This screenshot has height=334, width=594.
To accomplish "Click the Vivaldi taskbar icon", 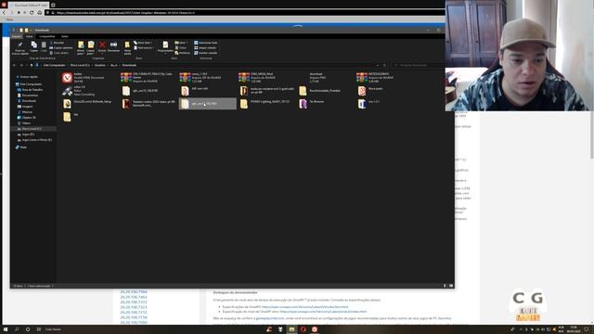I will click(315, 329).
